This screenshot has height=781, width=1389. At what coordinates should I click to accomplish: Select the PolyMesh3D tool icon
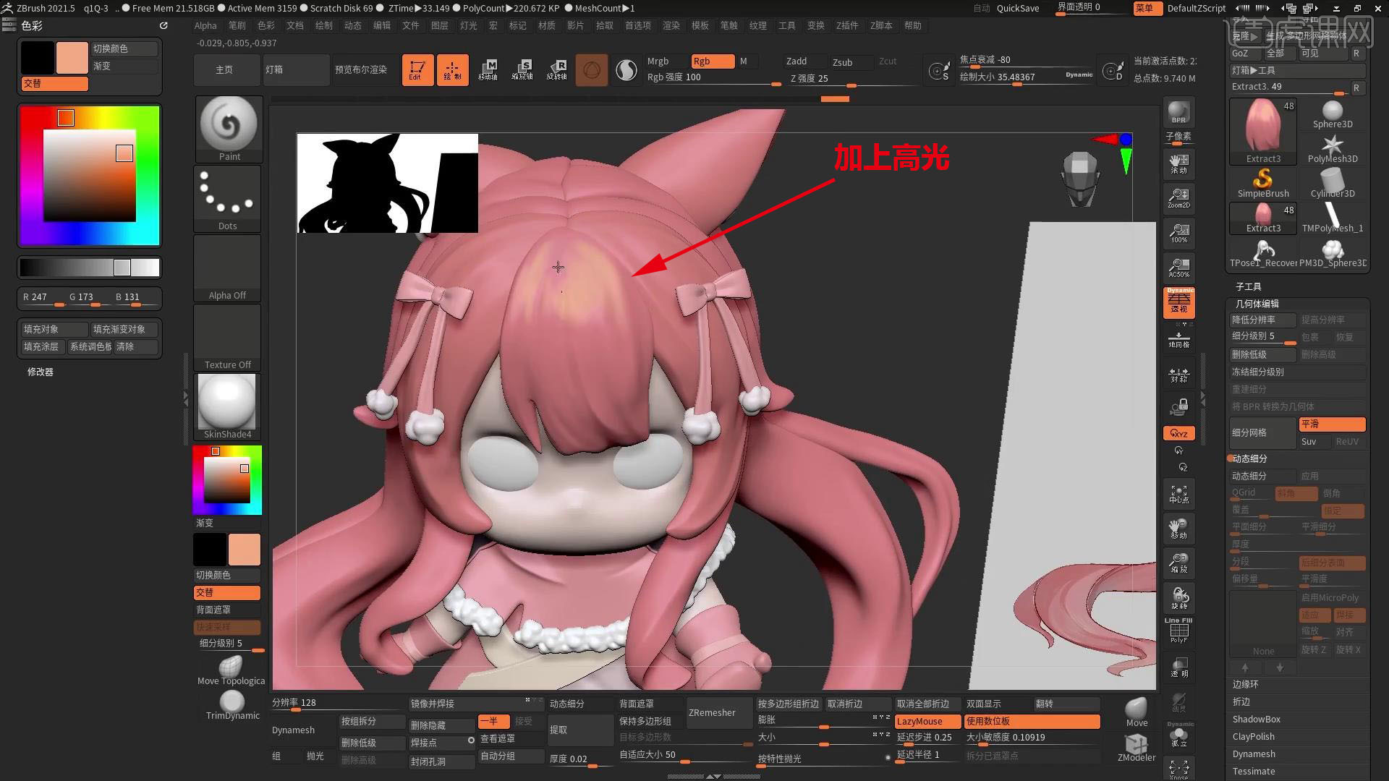(1333, 147)
